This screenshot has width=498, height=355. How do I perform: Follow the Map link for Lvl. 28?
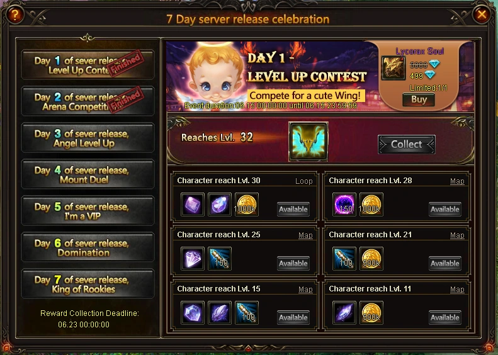(457, 181)
